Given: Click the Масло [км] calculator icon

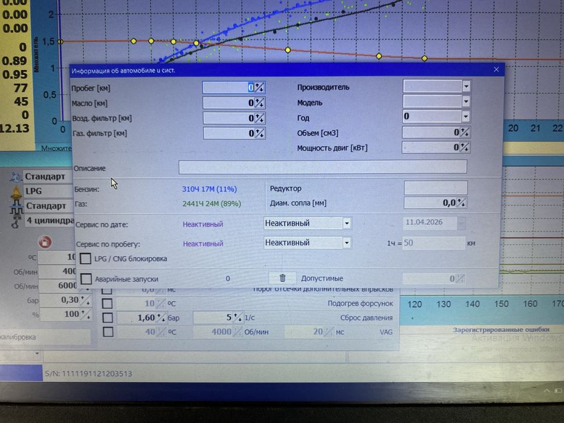Looking at the screenshot, I should click(x=259, y=103).
